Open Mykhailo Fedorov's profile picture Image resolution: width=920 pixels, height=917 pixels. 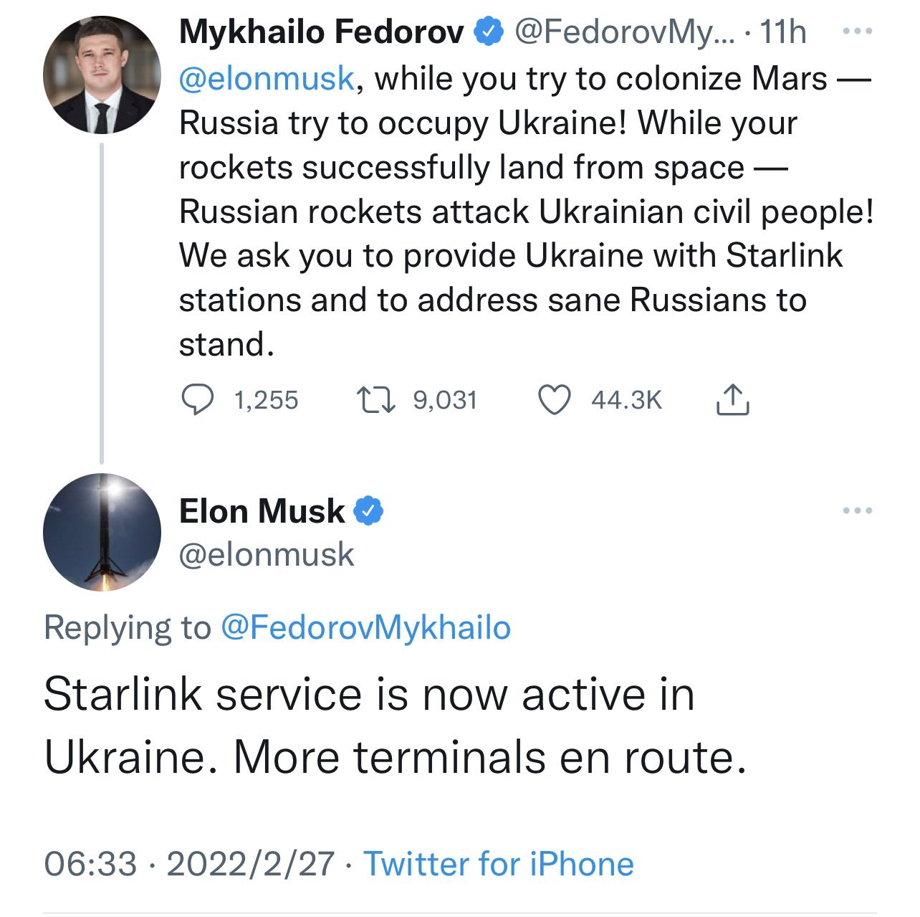(102, 75)
